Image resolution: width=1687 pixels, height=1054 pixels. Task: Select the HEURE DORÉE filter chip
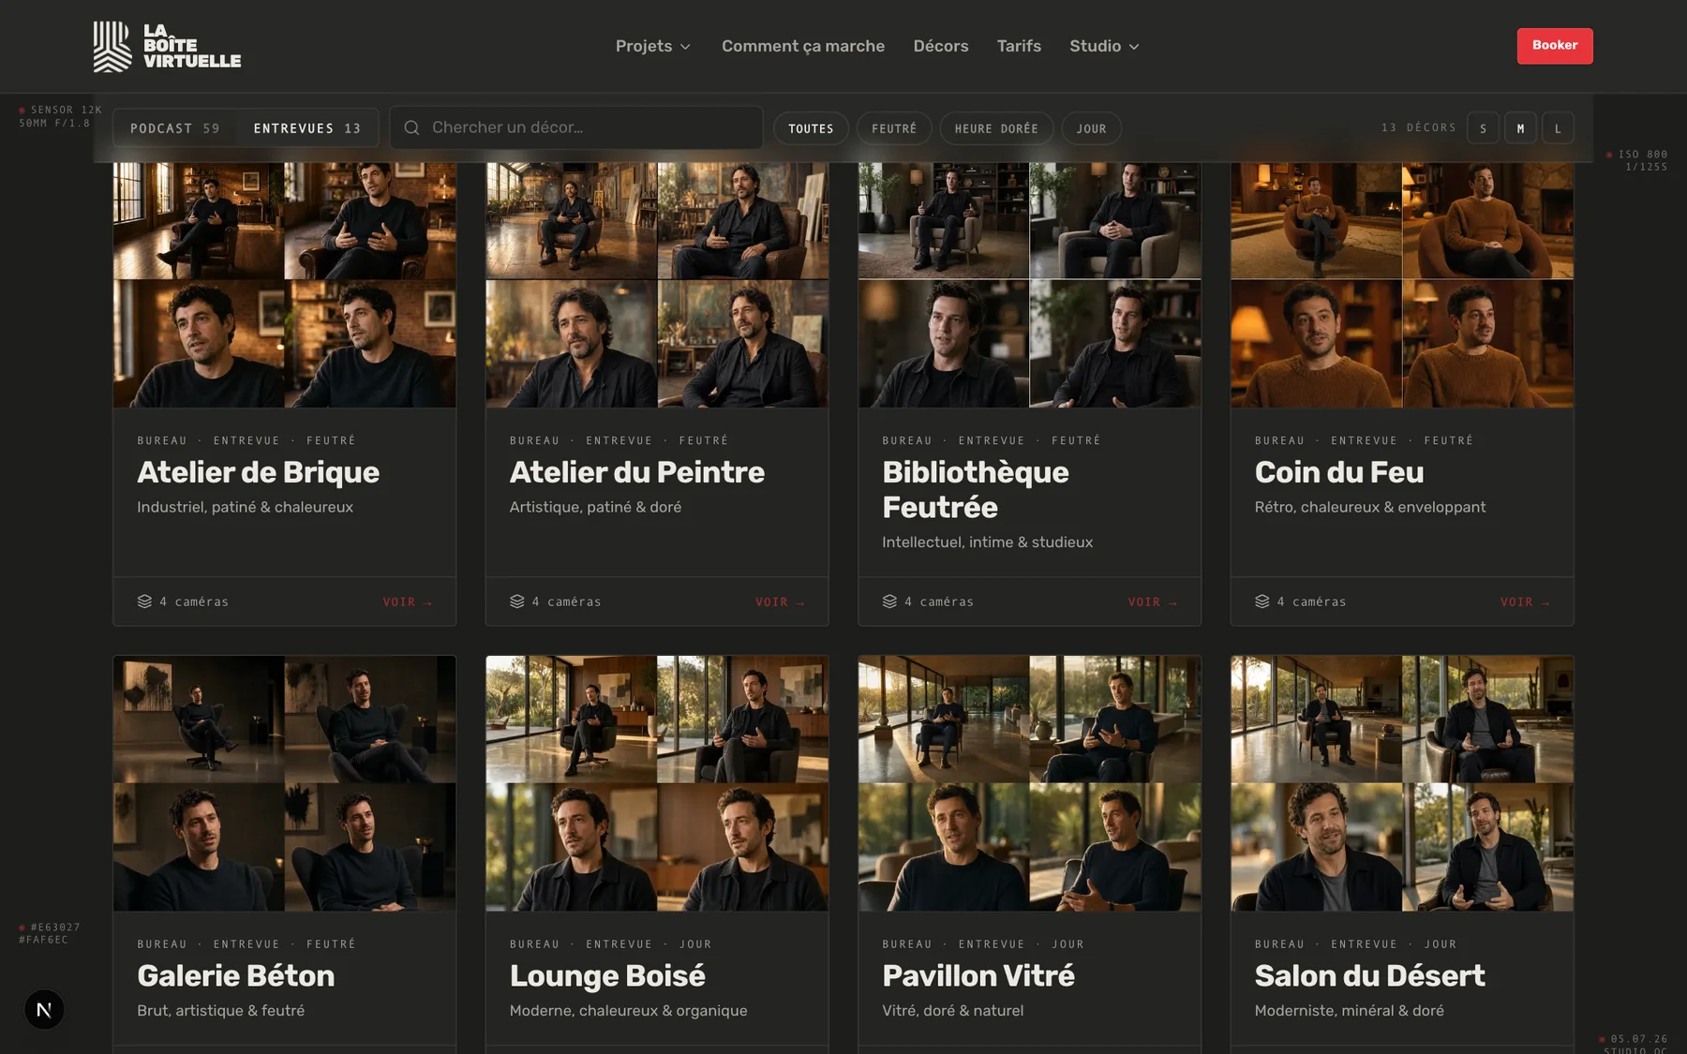[x=996, y=128]
